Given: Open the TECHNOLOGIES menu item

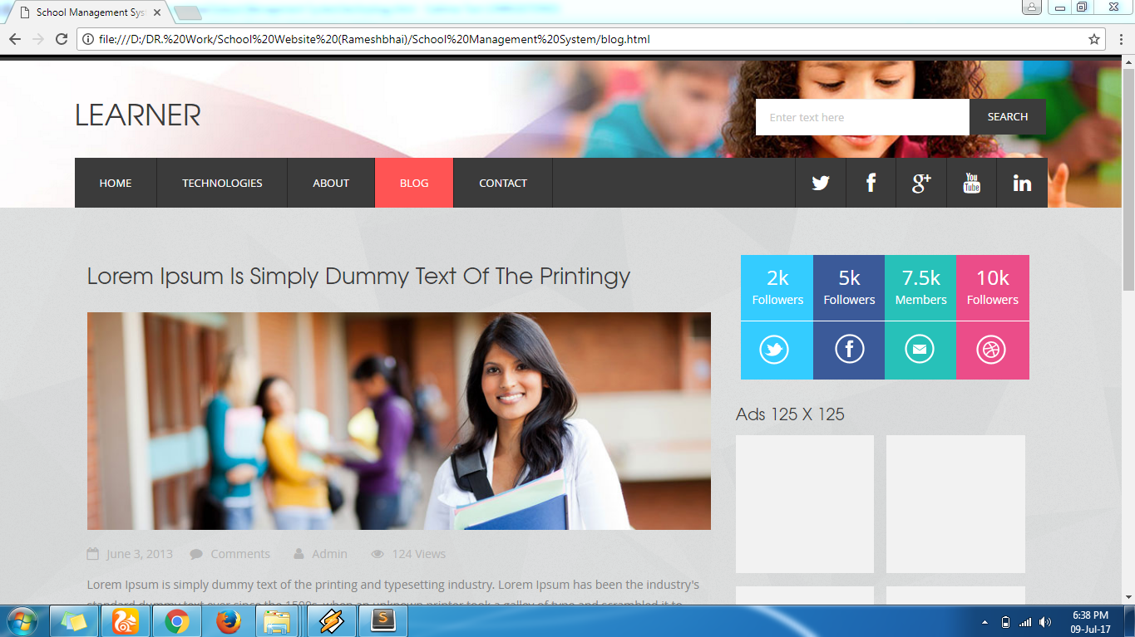Looking at the screenshot, I should point(222,183).
